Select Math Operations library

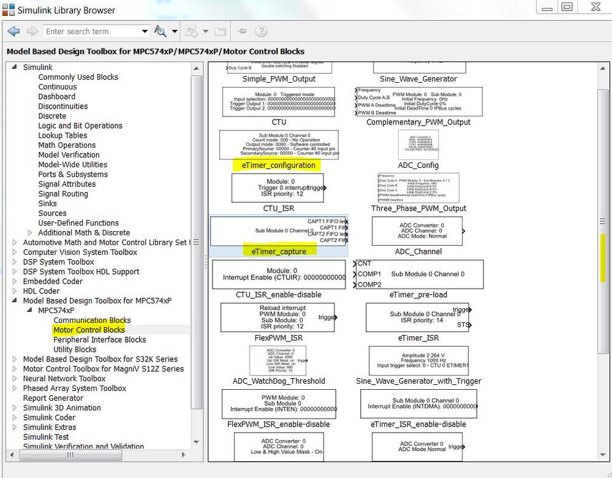point(67,145)
